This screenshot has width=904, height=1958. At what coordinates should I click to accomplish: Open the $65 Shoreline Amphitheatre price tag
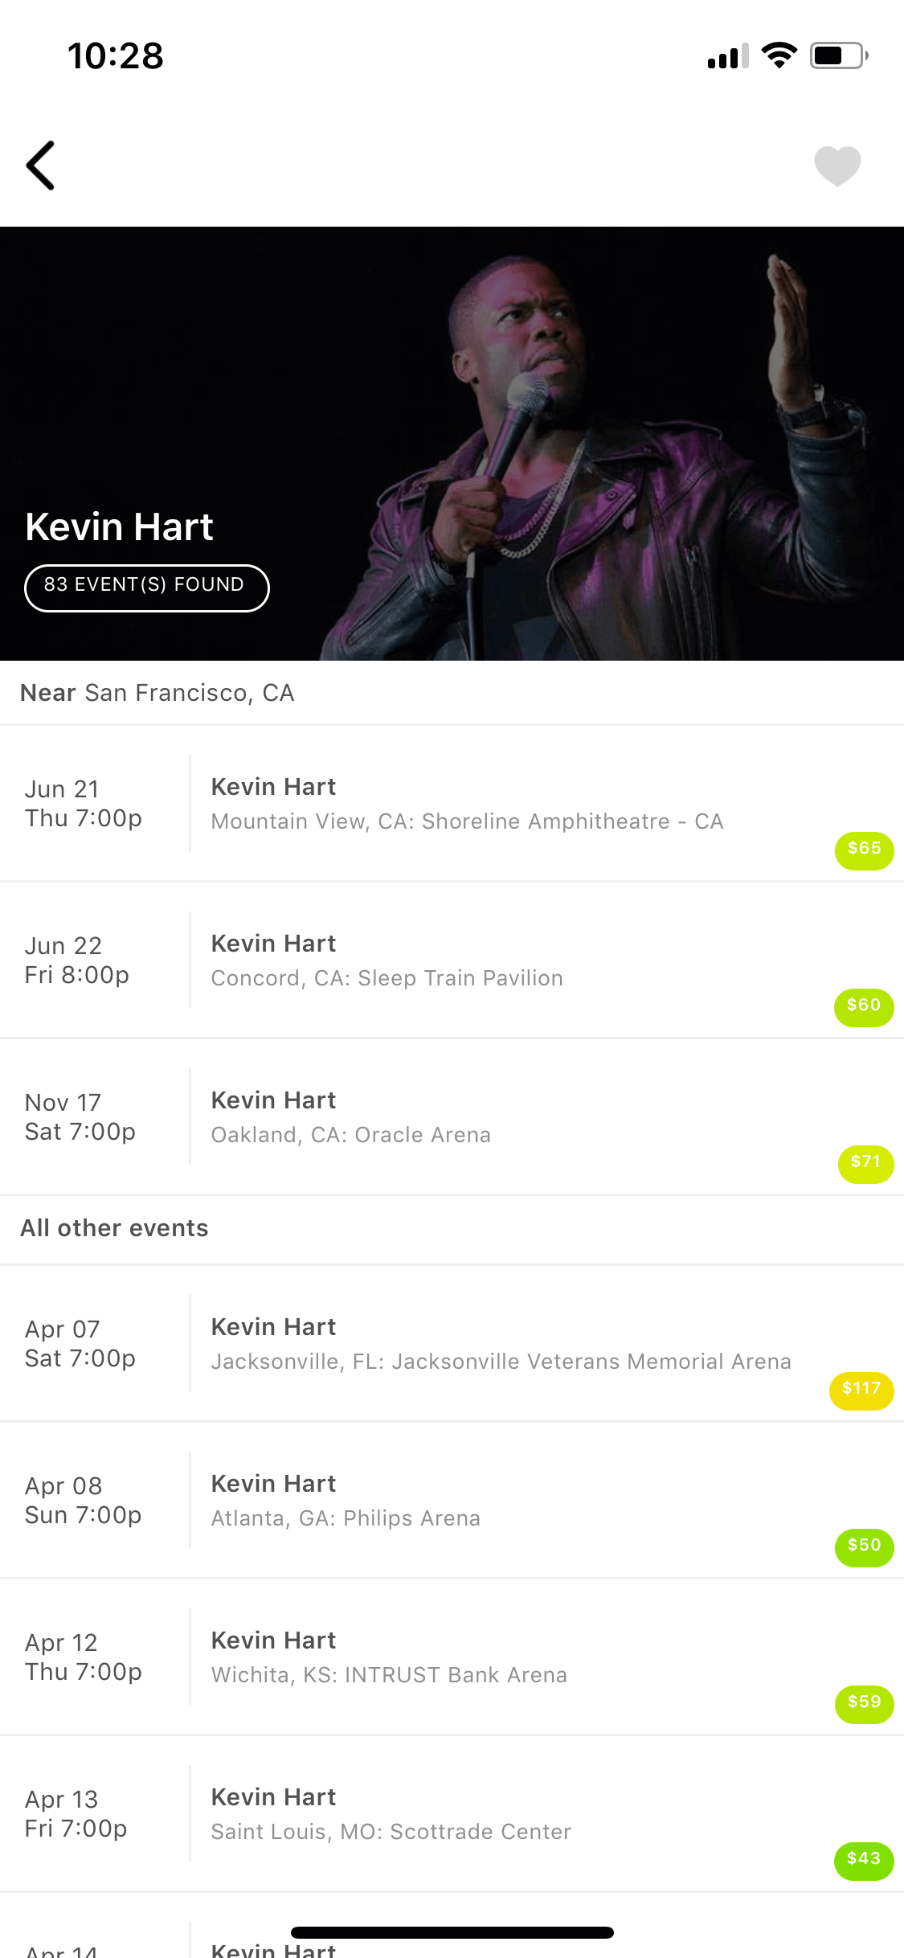864,850
